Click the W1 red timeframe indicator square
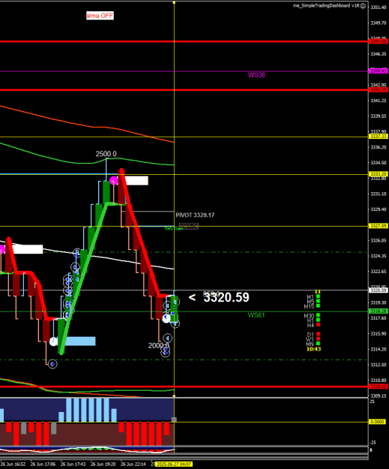 point(318,338)
